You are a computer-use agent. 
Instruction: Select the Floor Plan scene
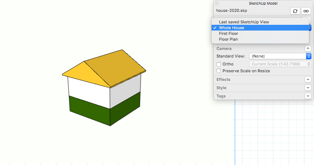[x=228, y=39]
